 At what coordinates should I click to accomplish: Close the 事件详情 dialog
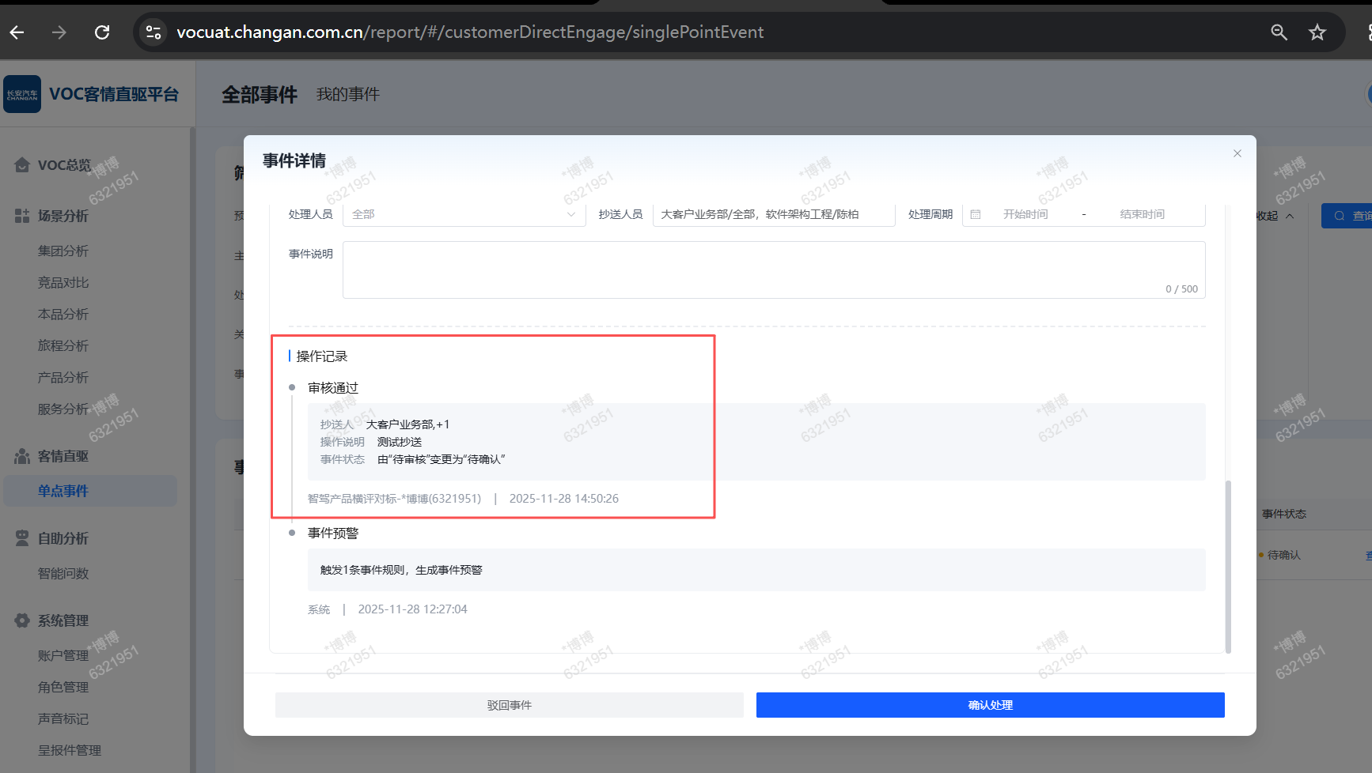pos(1237,153)
